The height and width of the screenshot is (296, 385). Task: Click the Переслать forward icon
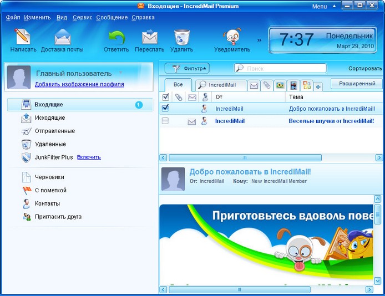(149, 37)
